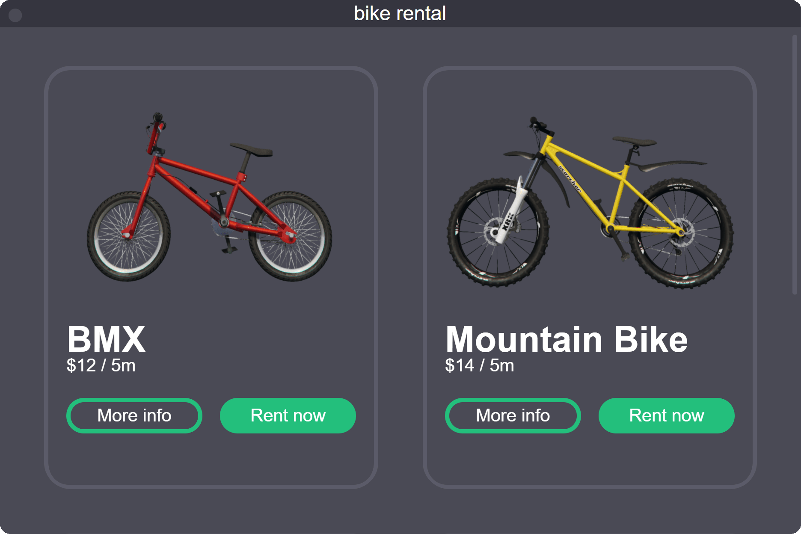Viewport: 801px width, 534px height.
Task: Select the $14 / 5m price label
Action: 480,365
